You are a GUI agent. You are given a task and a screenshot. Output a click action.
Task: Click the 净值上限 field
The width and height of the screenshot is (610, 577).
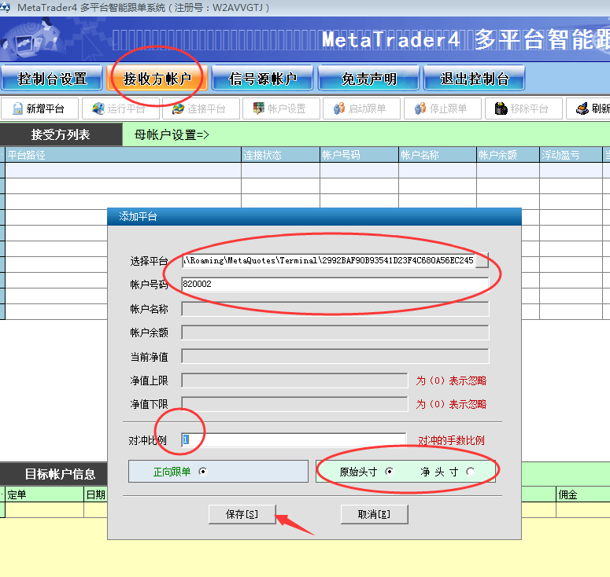294,380
